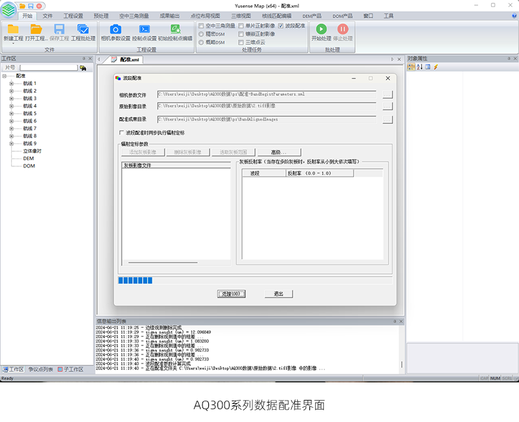Screen dimensions: 519x422
Task: Click the 处理(00) button in dialog
Action: click(231, 294)
